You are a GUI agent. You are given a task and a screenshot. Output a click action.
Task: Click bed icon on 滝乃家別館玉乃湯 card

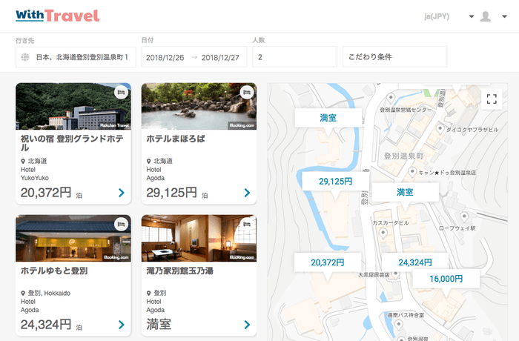click(x=247, y=225)
